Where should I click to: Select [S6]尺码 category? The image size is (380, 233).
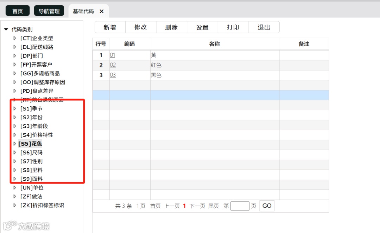pyautogui.click(x=31, y=153)
